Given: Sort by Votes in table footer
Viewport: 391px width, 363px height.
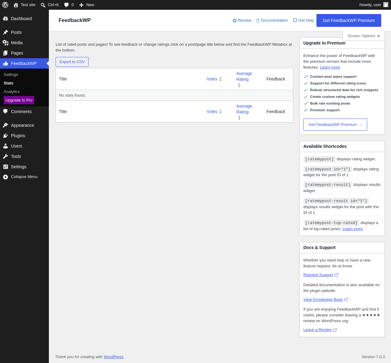Looking at the screenshot, I should pos(214,112).
